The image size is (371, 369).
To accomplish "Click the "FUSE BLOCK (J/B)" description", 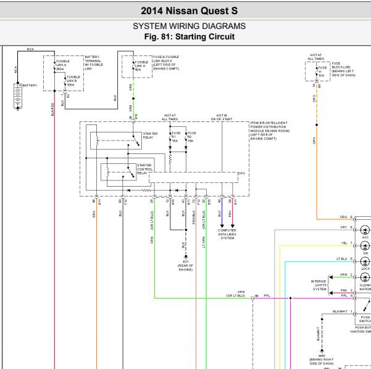I will coord(343,69).
